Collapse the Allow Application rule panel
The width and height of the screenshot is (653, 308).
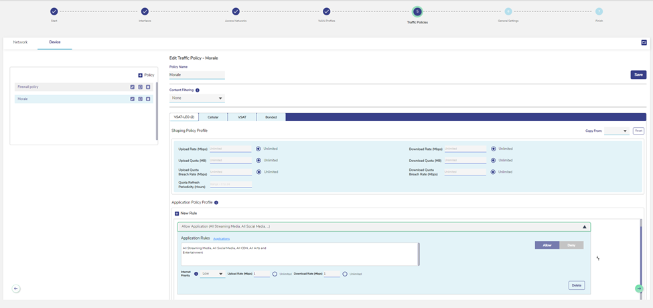584,227
